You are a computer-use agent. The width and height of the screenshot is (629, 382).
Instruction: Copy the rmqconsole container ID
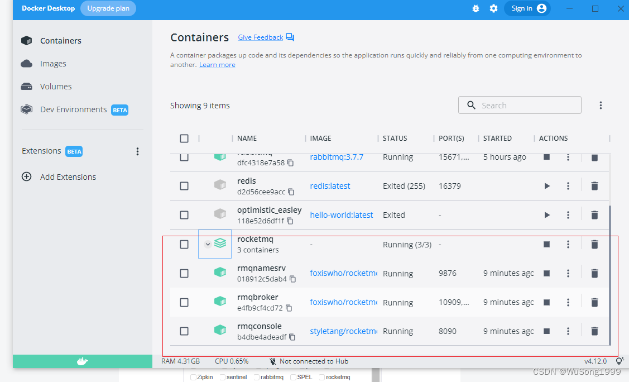pyautogui.click(x=293, y=337)
